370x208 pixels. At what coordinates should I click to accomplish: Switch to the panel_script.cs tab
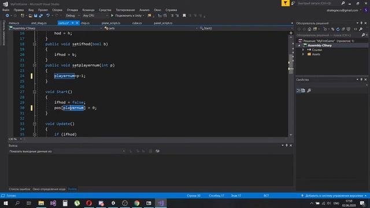(x=163, y=23)
